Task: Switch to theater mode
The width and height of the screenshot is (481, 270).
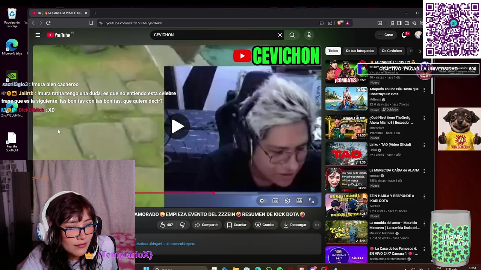Action: click(299, 201)
